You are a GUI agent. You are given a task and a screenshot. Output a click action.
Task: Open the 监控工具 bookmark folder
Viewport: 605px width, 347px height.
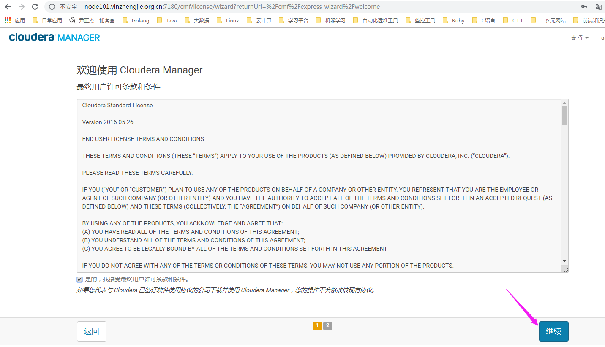point(420,20)
